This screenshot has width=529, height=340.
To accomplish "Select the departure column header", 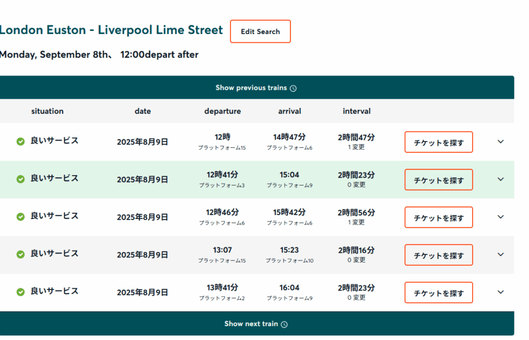I will pos(223,111).
